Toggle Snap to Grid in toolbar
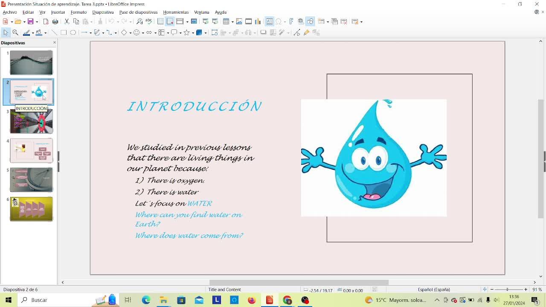 170,21
